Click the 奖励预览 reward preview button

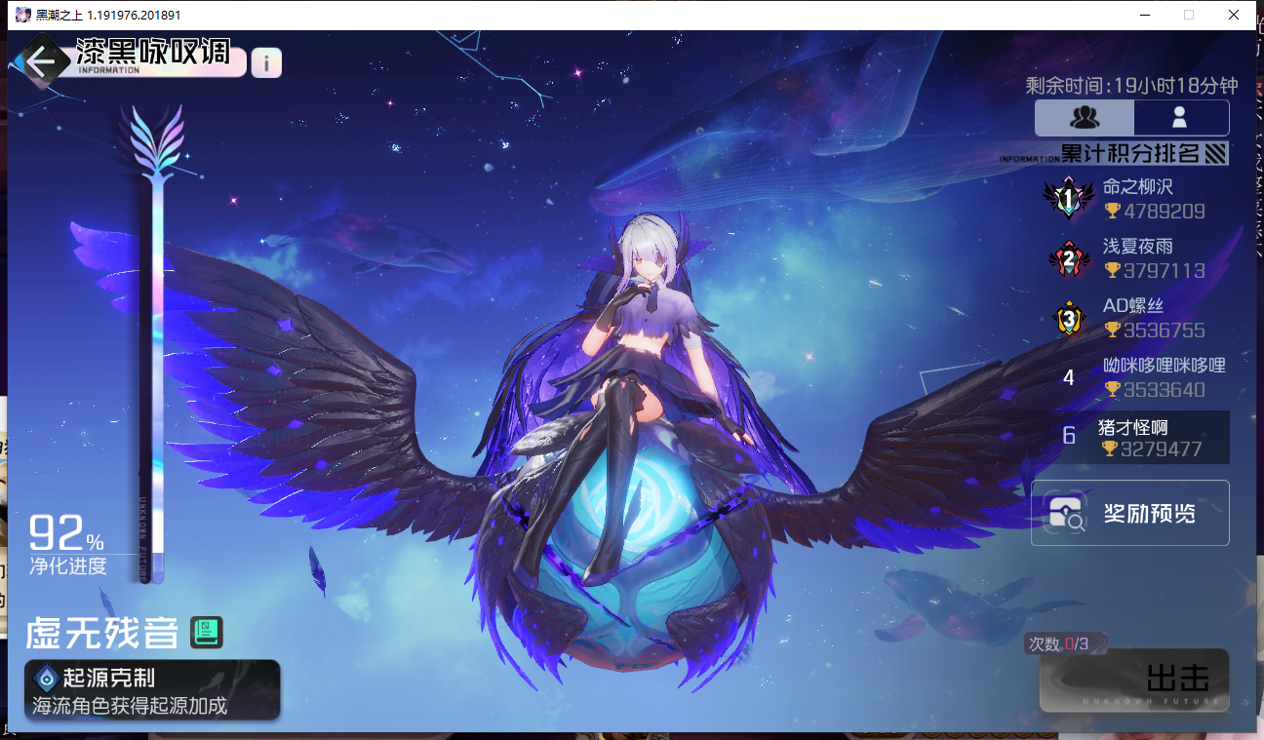click(1129, 513)
